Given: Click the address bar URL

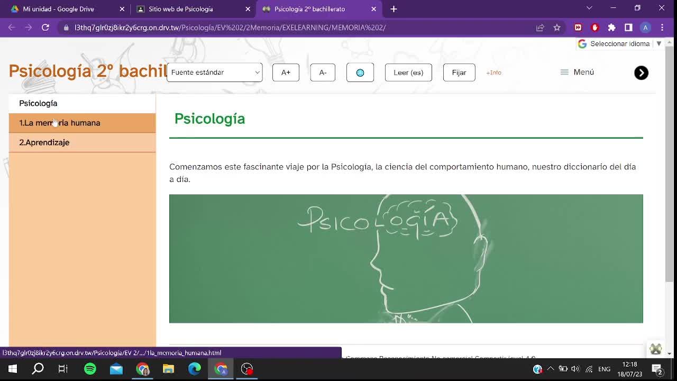Looking at the screenshot, I should click(230, 28).
